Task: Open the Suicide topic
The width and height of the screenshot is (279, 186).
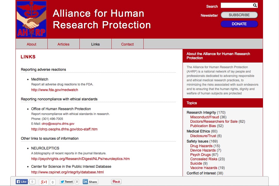Action: 196,163
